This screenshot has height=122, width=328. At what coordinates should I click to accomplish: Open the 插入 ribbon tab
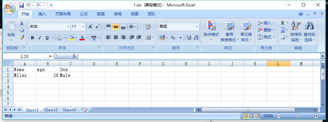tap(42, 14)
